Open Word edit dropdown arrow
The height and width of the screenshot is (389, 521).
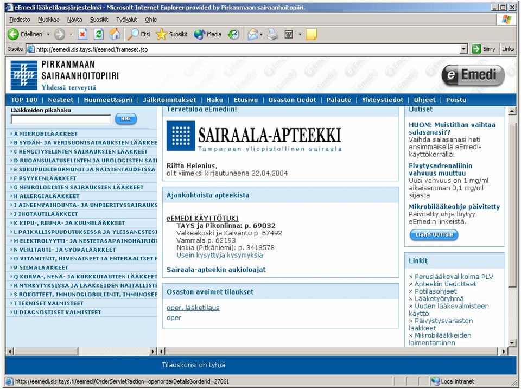coord(300,34)
